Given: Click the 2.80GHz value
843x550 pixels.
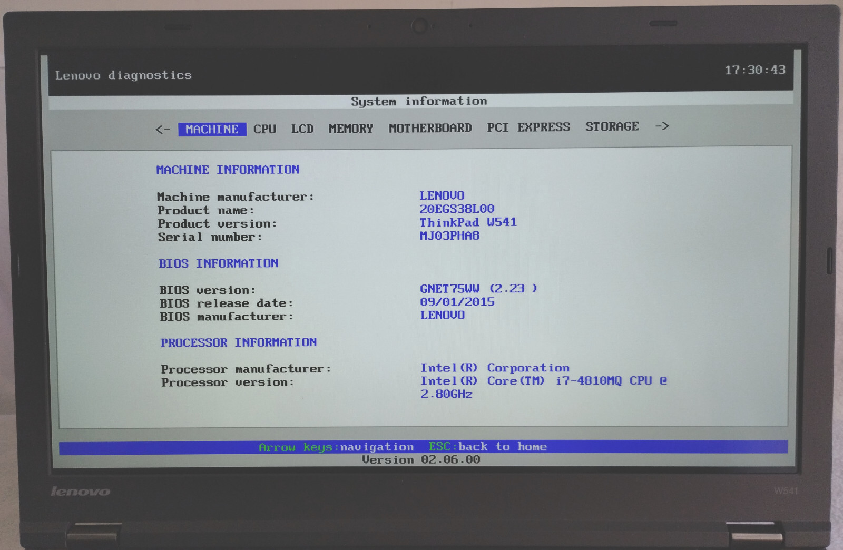Looking at the screenshot, I should 446,394.
